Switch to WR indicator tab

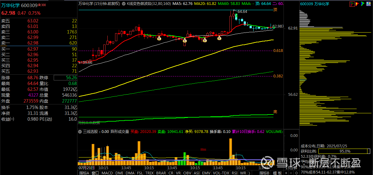[243, 173]
